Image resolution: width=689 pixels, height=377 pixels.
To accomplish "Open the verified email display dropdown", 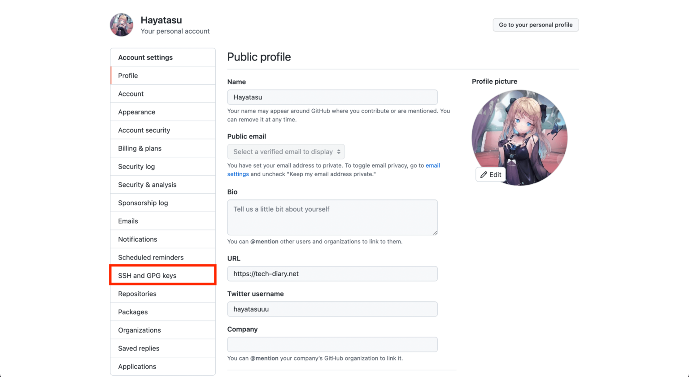I will click(286, 152).
